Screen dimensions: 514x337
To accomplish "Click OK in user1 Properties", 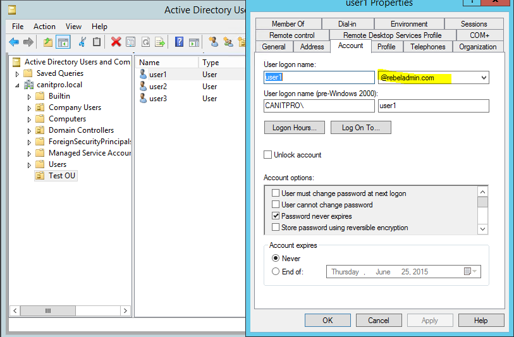I will click(327, 321).
